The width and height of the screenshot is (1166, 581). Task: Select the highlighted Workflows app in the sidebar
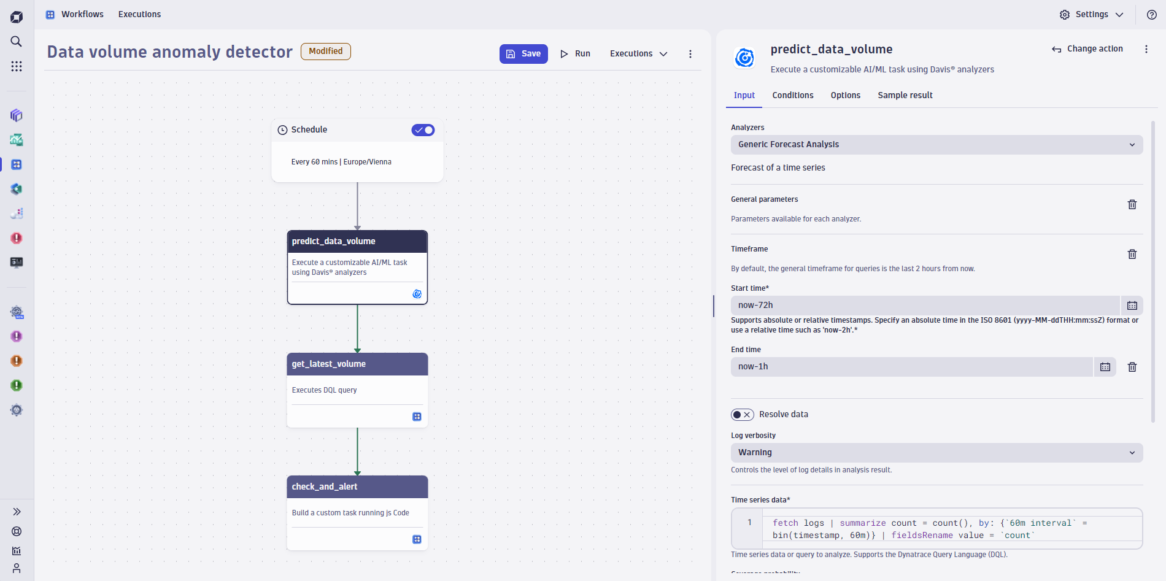16,164
